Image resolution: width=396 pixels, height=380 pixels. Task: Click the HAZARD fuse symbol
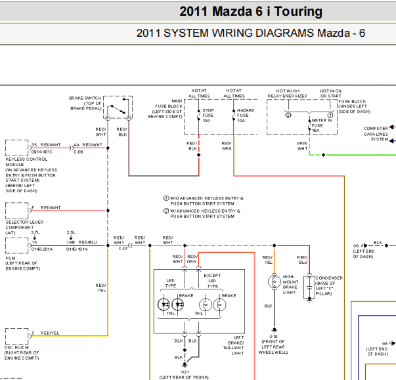[x=234, y=115]
